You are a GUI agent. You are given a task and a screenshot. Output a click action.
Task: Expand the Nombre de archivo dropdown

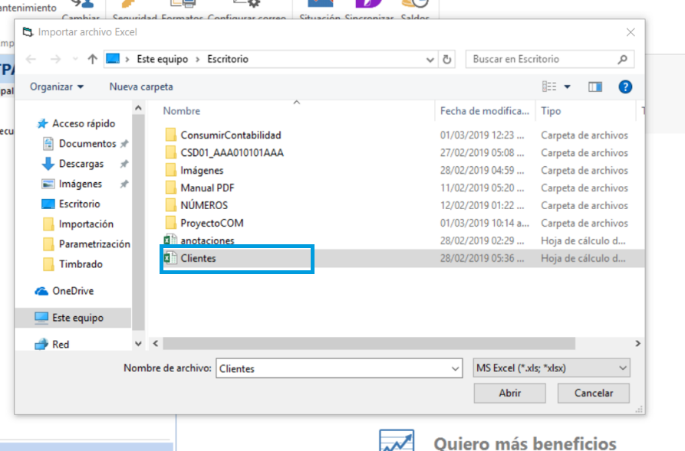pyautogui.click(x=455, y=368)
